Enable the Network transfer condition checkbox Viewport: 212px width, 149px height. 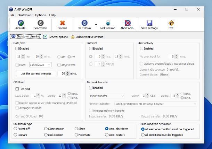click(x=91, y=88)
